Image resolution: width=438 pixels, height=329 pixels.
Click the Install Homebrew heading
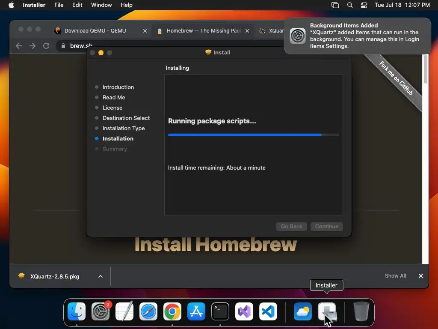click(x=216, y=245)
